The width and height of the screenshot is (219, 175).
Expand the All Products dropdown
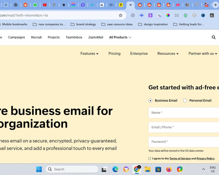120,37
